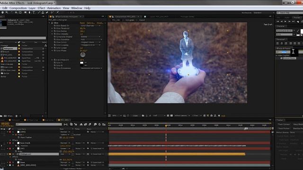
Task: Toggle the mask Inverted checkbox
Action: 72,135
